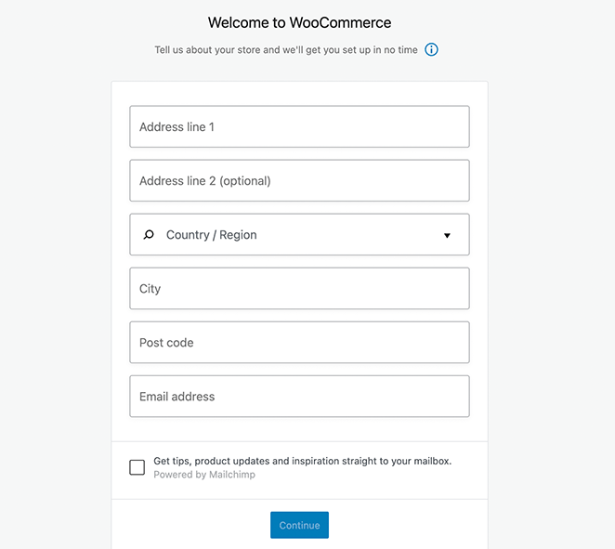The height and width of the screenshot is (549, 615).
Task: Expand the Country / Region dropdown arrow
Action: click(x=447, y=236)
